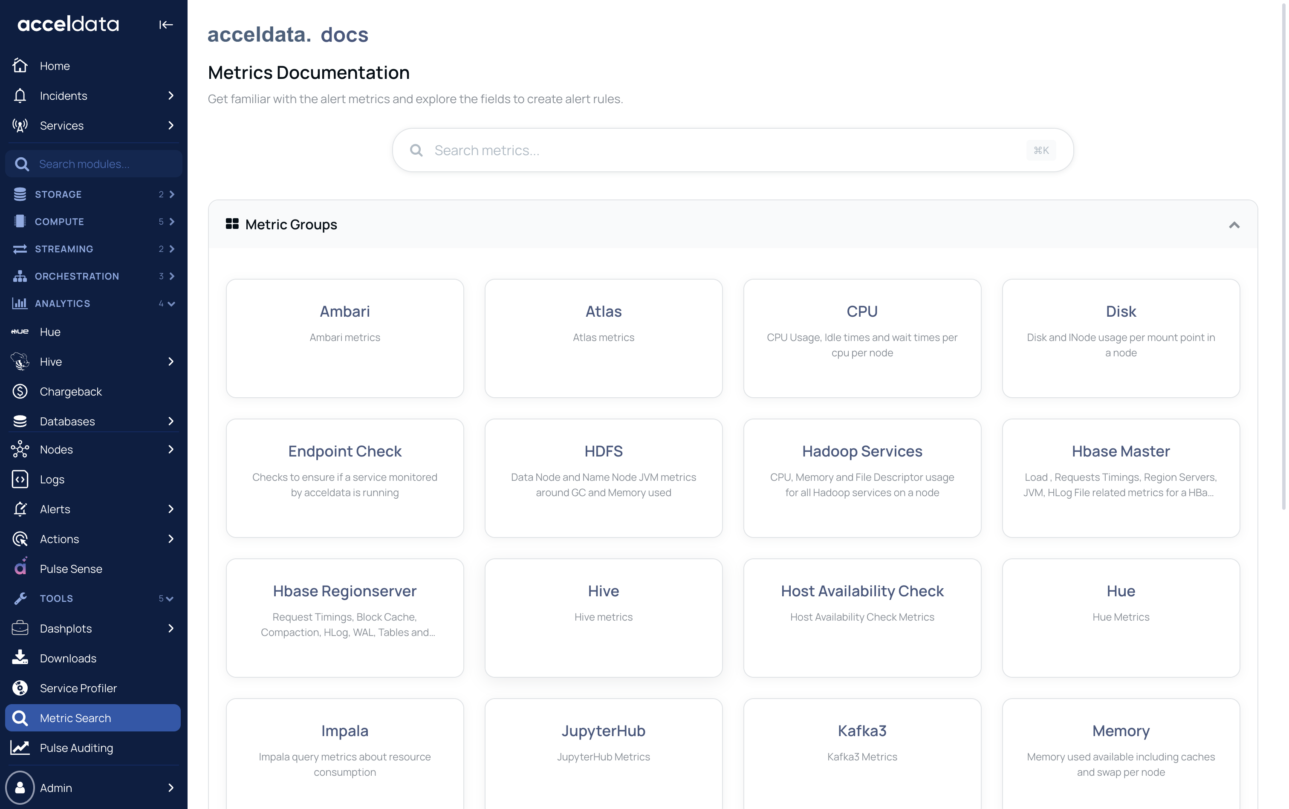Click the Downloads tray icon

click(x=20, y=658)
